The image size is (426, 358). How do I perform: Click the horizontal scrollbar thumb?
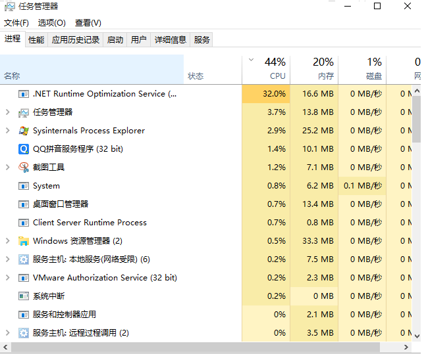(x=195, y=347)
